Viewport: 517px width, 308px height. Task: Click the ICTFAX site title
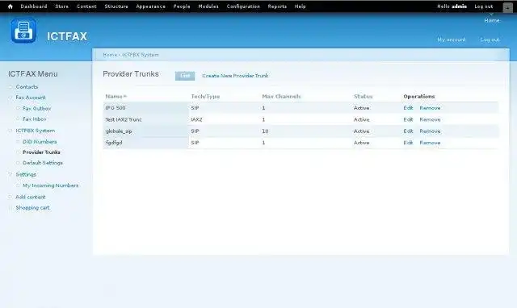pyautogui.click(x=67, y=36)
